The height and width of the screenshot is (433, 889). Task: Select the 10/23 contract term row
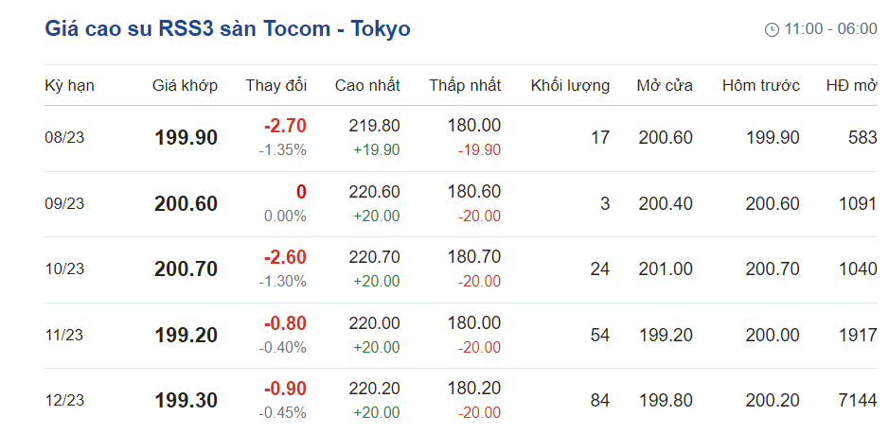(64, 269)
